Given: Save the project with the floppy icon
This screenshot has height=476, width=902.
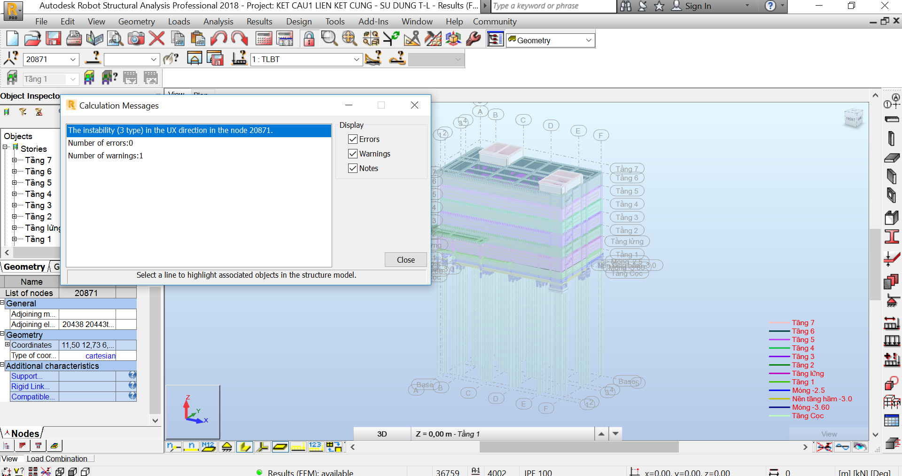Looking at the screenshot, I should point(53,39).
